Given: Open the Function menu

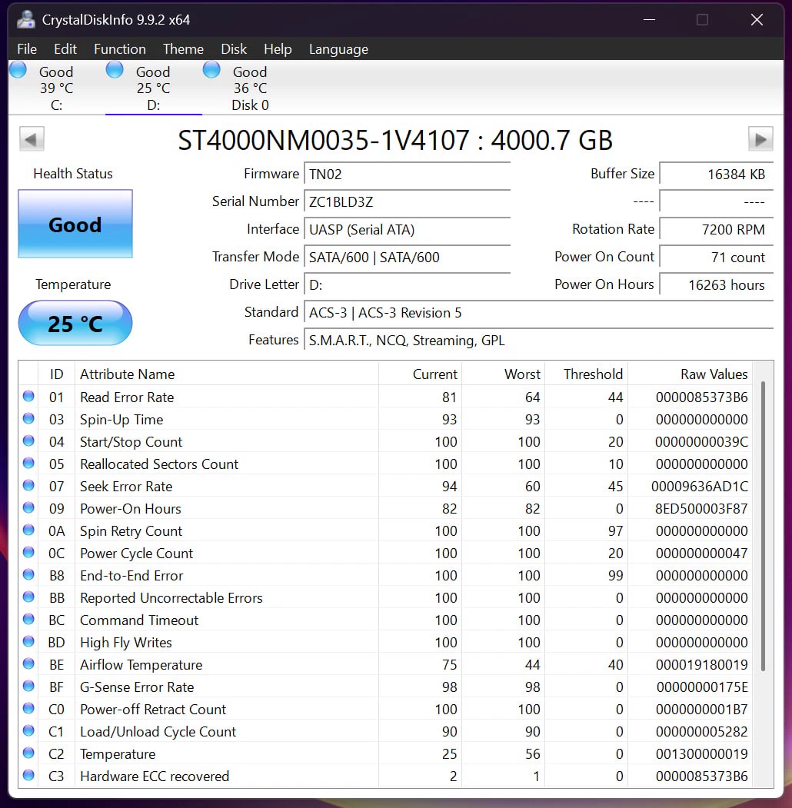Looking at the screenshot, I should [119, 49].
